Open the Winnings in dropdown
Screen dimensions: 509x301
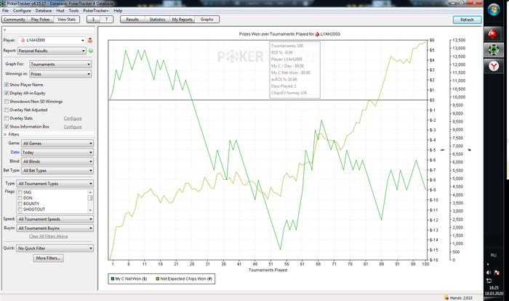click(x=60, y=74)
